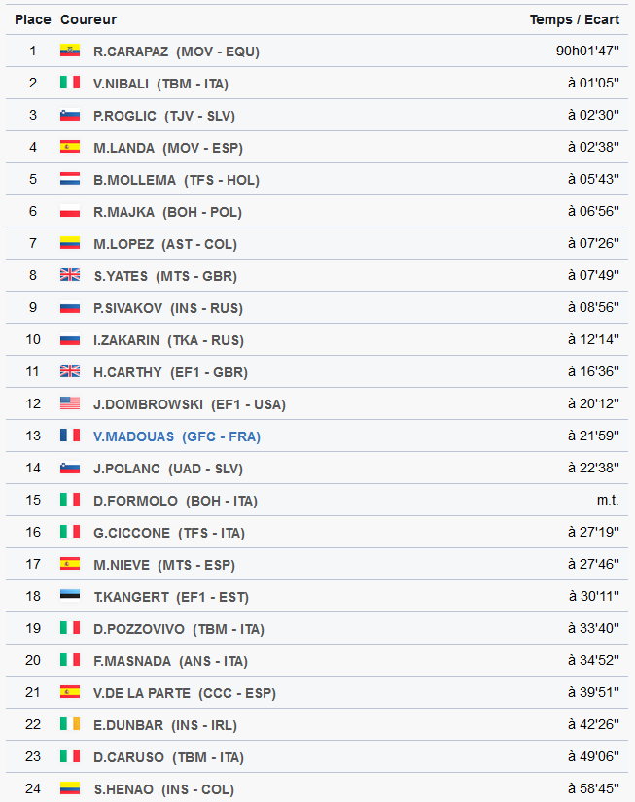Image resolution: width=635 pixels, height=802 pixels.
Task: Click the Dutch flag beside B.MOLLEMA
Action: click(x=70, y=179)
